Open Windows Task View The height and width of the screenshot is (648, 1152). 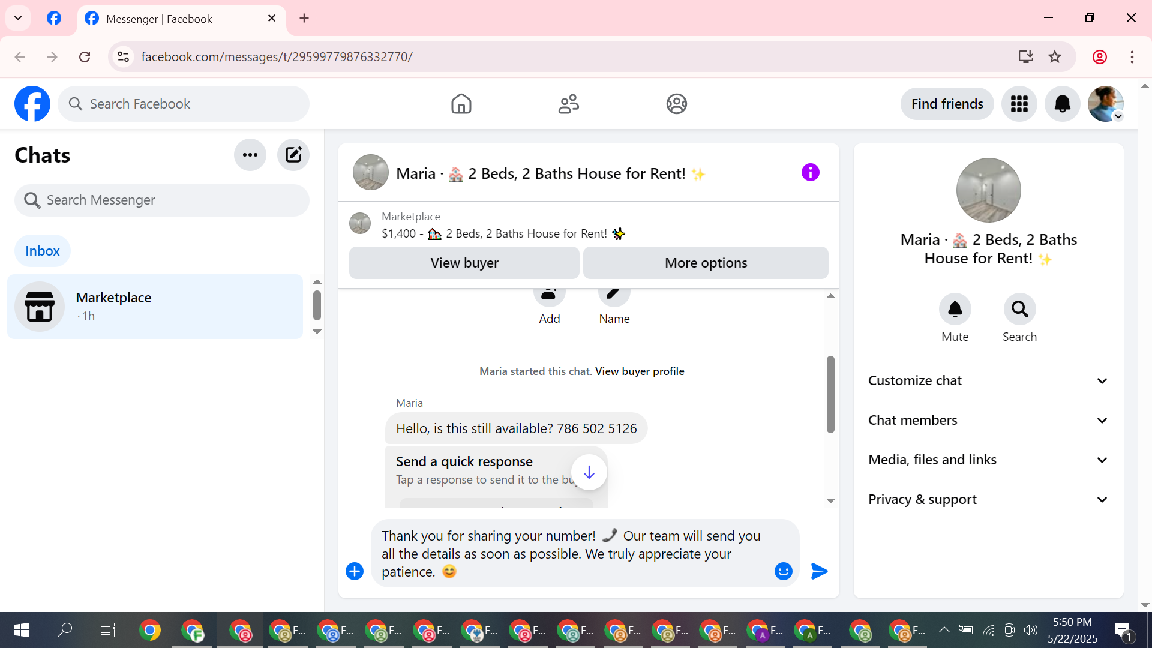coord(107,630)
